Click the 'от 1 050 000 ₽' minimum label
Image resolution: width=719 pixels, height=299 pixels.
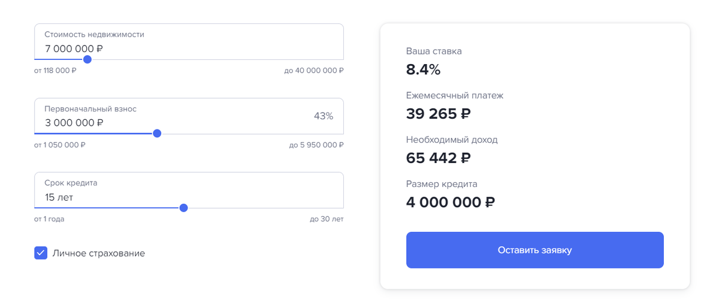[60, 145]
